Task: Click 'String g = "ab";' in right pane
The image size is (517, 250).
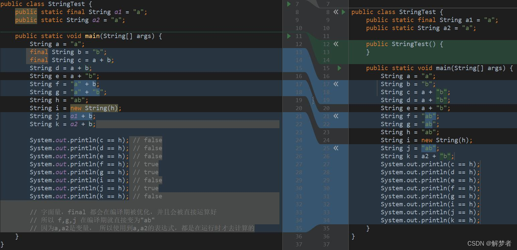Action: click(410, 124)
